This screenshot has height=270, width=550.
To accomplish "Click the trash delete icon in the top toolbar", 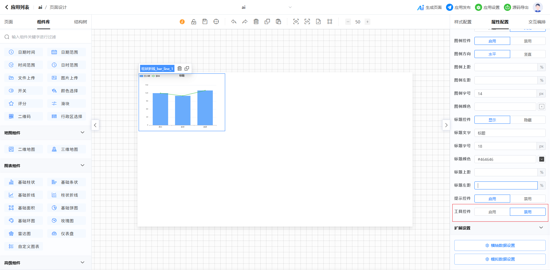I will (256, 22).
